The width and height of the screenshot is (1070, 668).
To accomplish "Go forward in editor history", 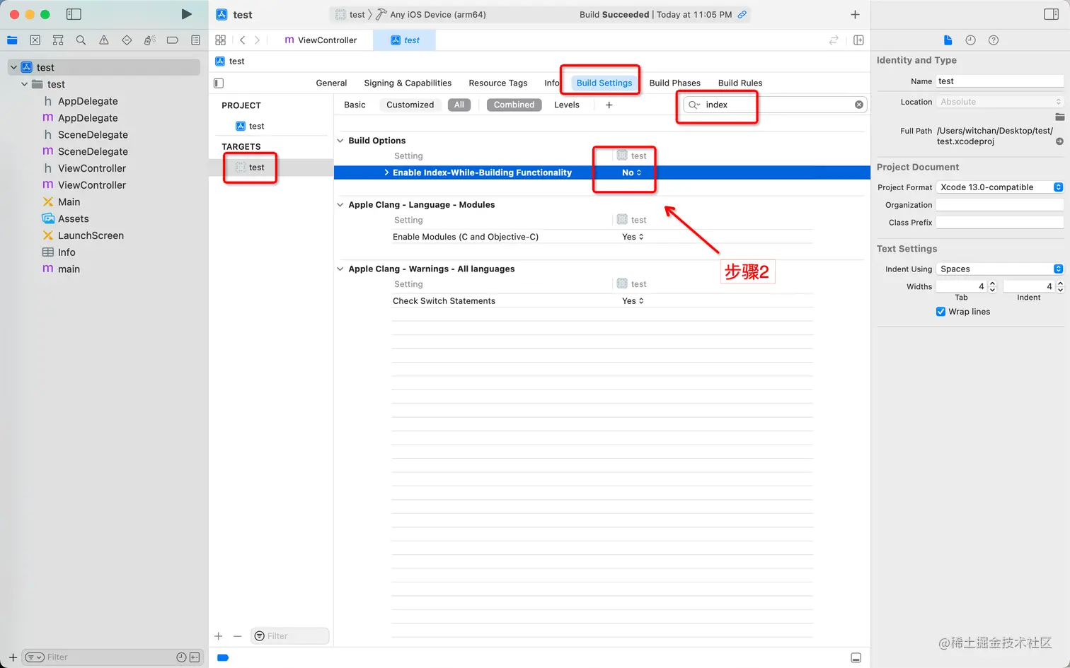I will click(x=257, y=40).
